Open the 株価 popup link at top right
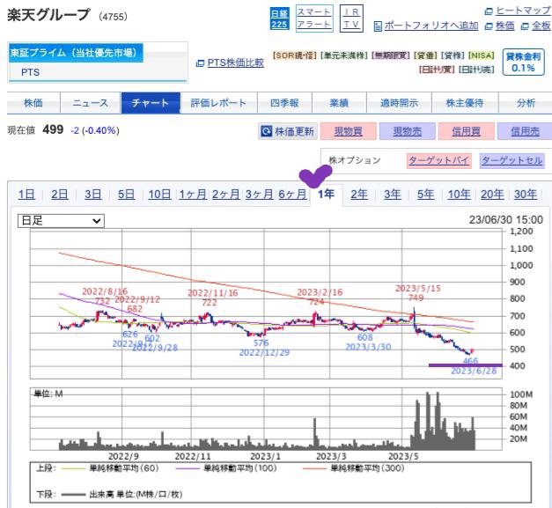 pos(504,26)
